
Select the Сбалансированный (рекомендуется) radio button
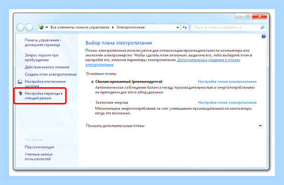click(x=92, y=82)
